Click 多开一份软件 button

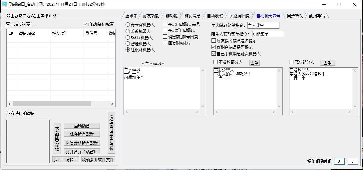click(66, 160)
